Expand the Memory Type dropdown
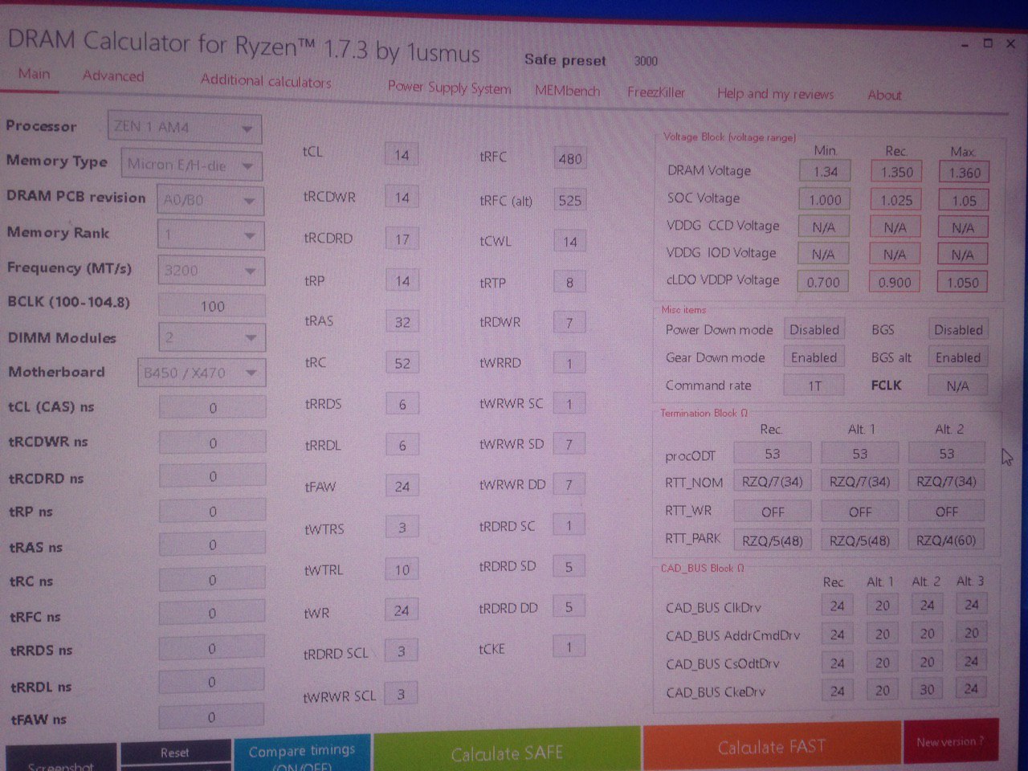Screen dimensions: 1028x771 (192, 165)
